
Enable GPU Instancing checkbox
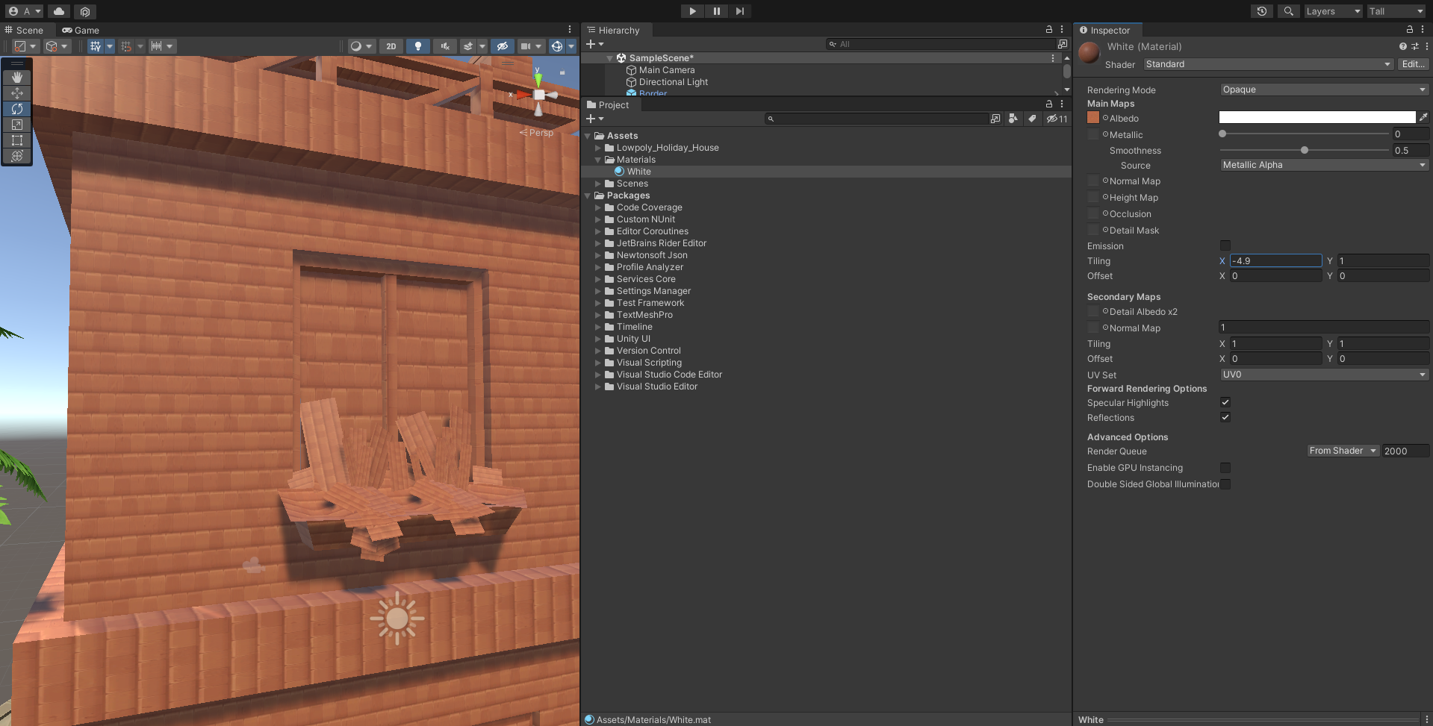pos(1225,468)
